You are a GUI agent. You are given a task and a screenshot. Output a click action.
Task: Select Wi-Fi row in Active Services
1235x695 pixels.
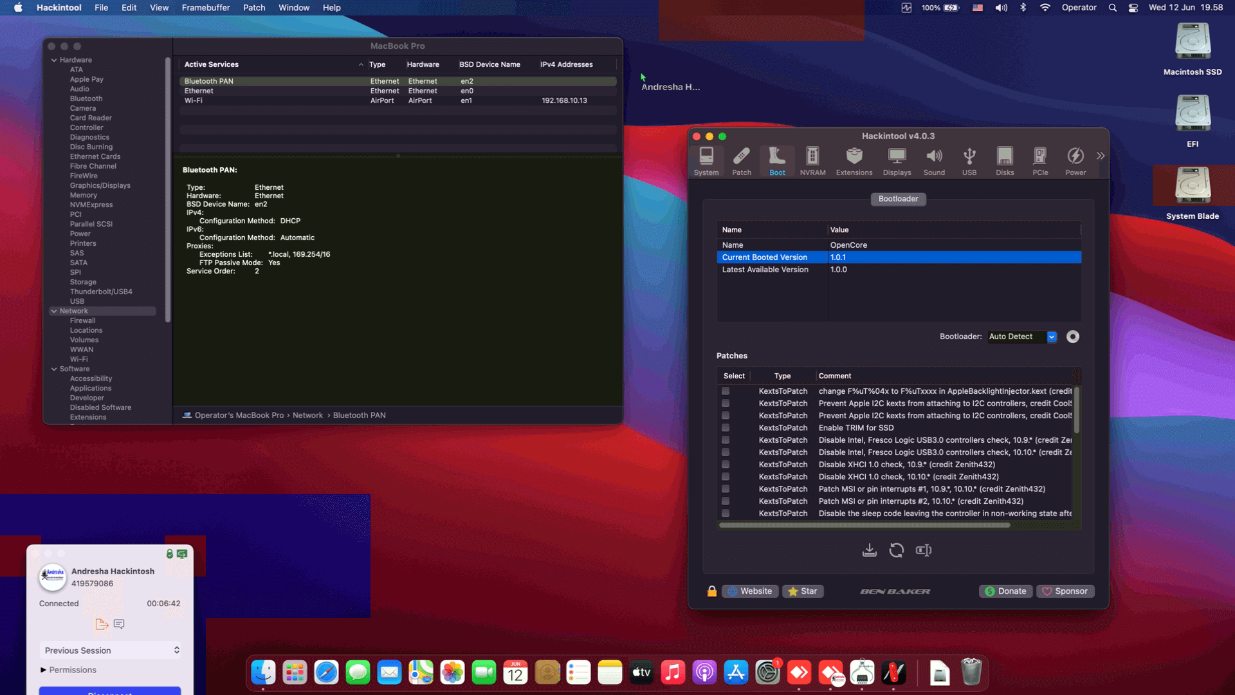[x=398, y=100]
